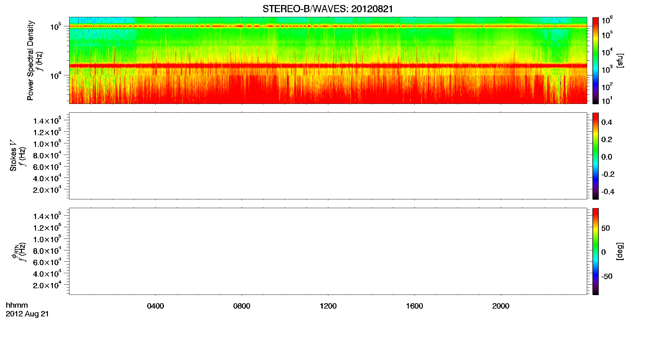Click the STEREO-B/WAVES: 20120821 plot title
656x338 pixels.
(x=328, y=9)
